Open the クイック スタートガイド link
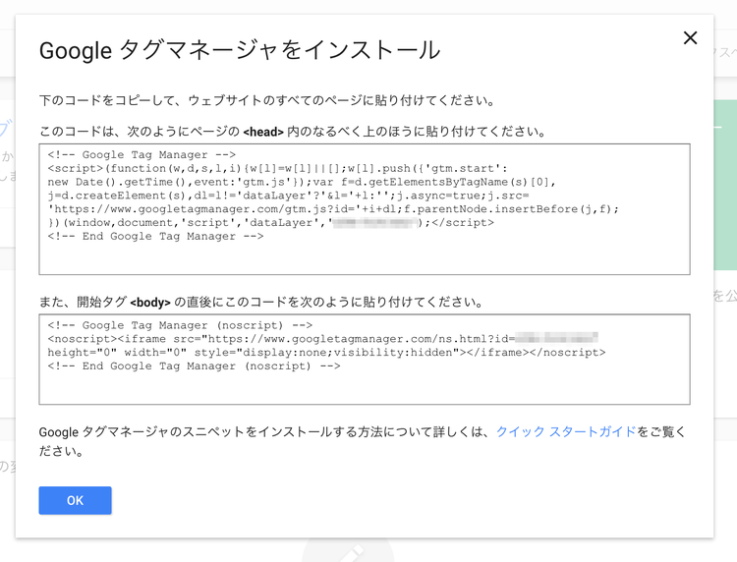The width and height of the screenshot is (737, 562). click(x=566, y=431)
